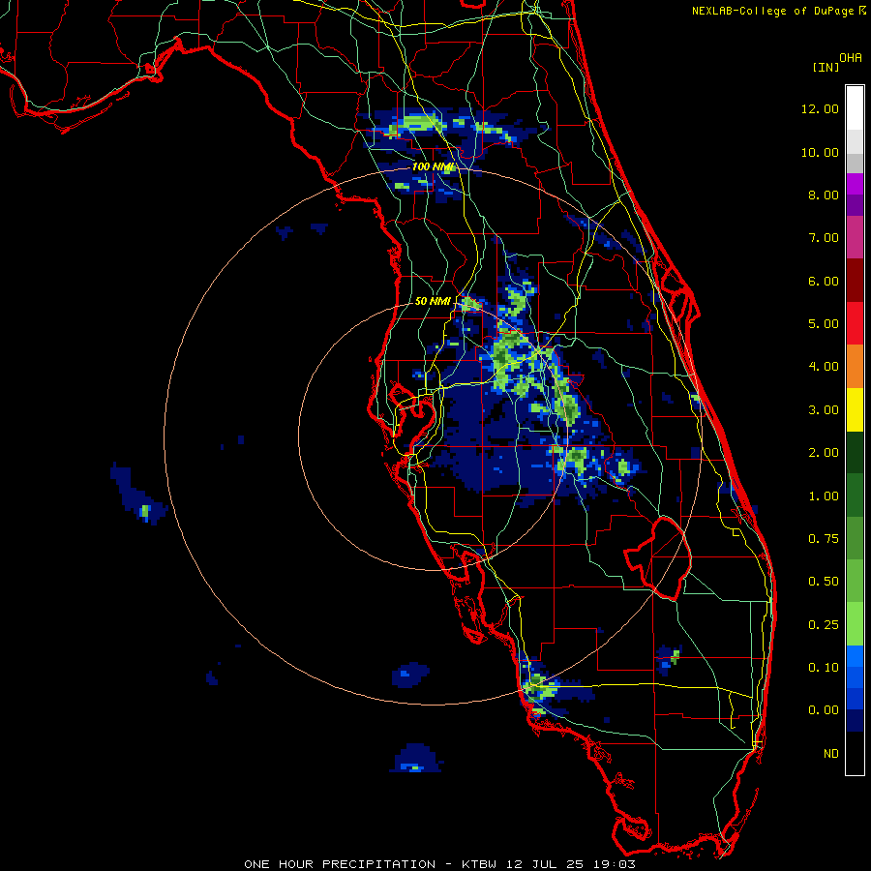Image resolution: width=871 pixels, height=871 pixels.
Task: Click the 2.00 legend value
Action: point(824,453)
